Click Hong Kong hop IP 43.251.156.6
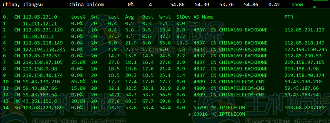This screenshot has width=330, height=123. click(40, 102)
